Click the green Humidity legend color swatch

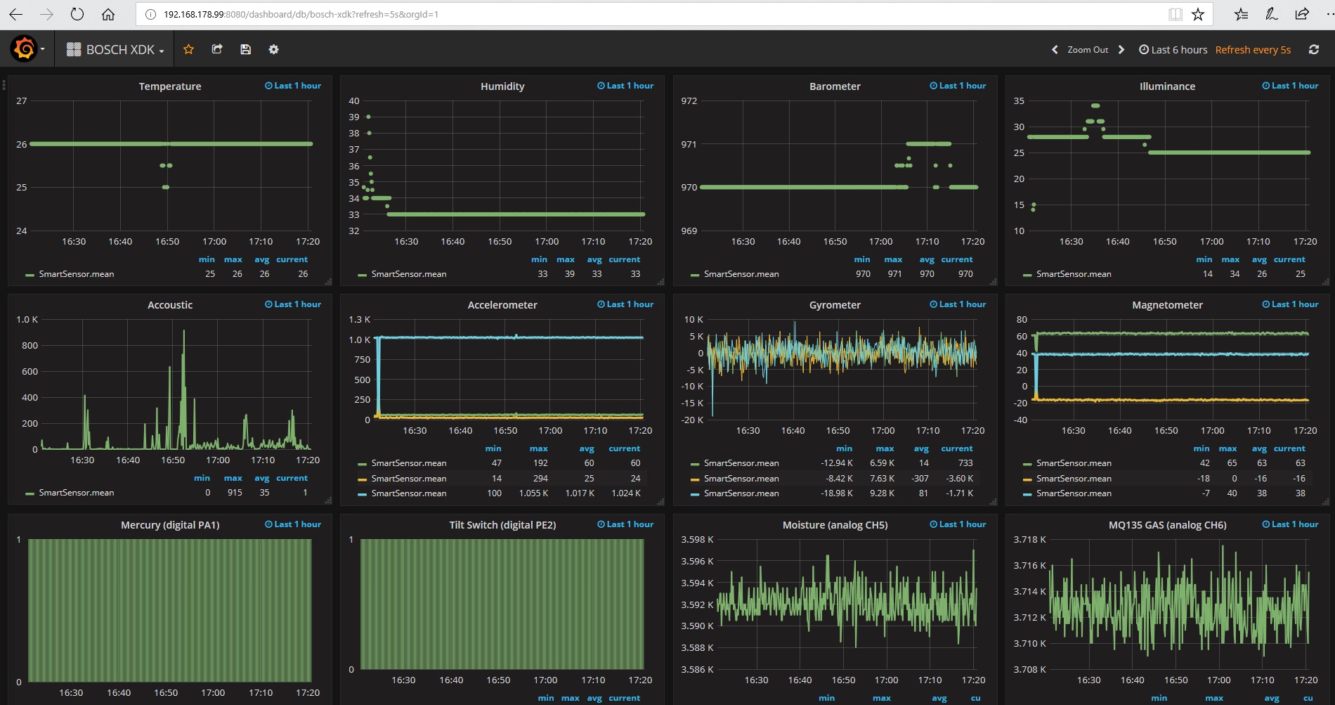(362, 275)
